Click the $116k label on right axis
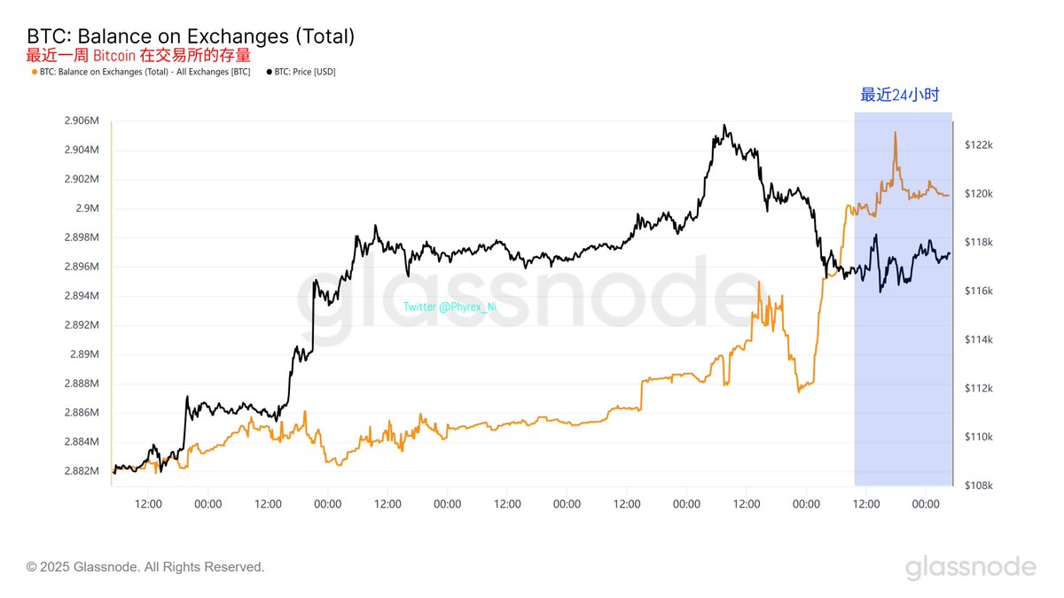Viewport: 1064px width, 598px height. click(x=979, y=291)
